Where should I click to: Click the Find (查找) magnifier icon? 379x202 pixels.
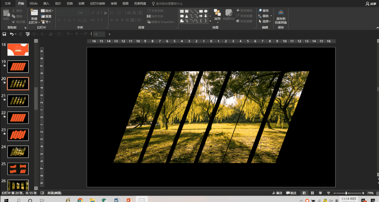260,11
